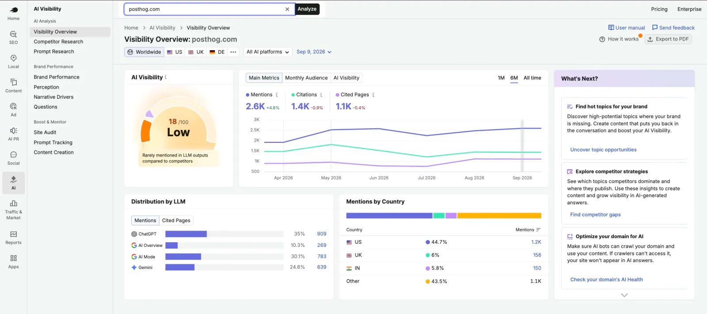The height and width of the screenshot is (314, 707).
Task: Set chart range to All time
Action: click(532, 78)
